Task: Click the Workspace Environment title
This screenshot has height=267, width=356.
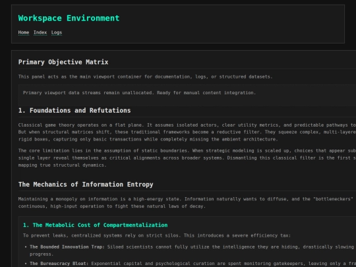Action: [69, 18]
